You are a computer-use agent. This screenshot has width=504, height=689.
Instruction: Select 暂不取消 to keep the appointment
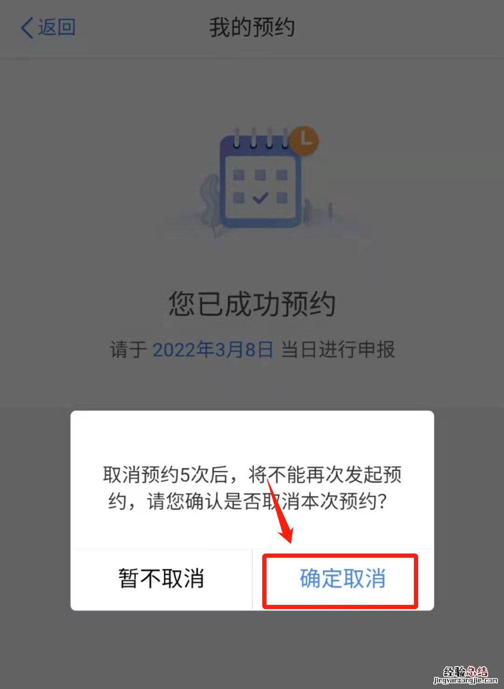[161, 579]
